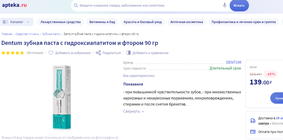The width and height of the screenshot is (283, 140).
Task: Focus the product search input field
Action: 150,5
